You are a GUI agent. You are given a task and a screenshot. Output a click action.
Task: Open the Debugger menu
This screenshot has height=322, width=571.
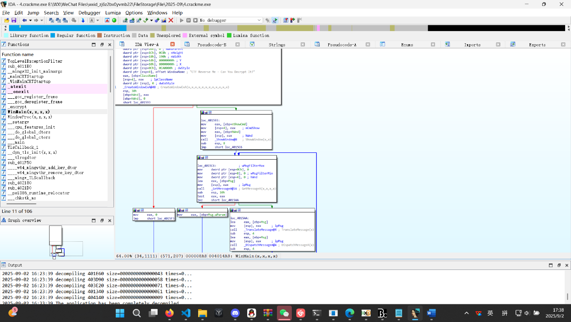point(89,13)
